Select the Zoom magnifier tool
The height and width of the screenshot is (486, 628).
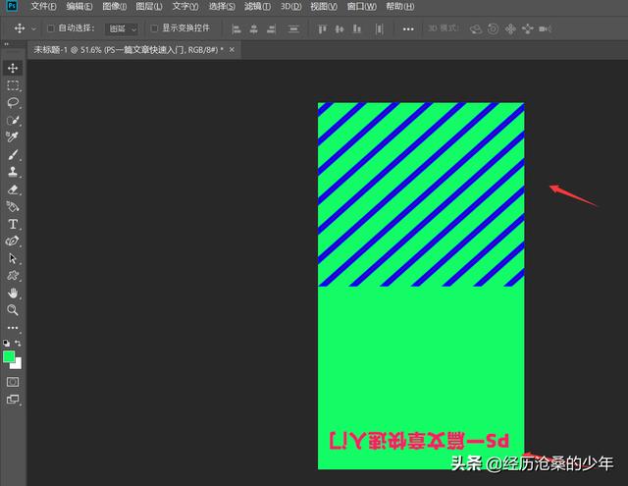pyautogui.click(x=13, y=309)
